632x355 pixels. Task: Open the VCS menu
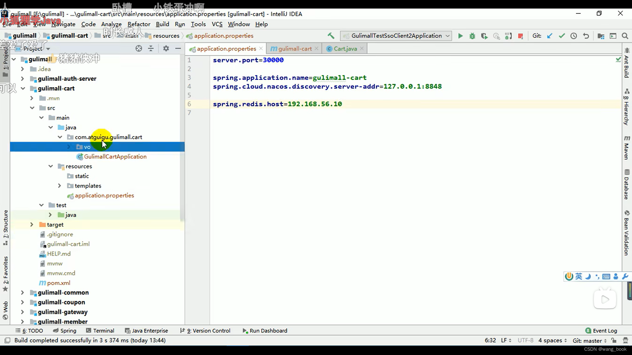tap(217, 24)
